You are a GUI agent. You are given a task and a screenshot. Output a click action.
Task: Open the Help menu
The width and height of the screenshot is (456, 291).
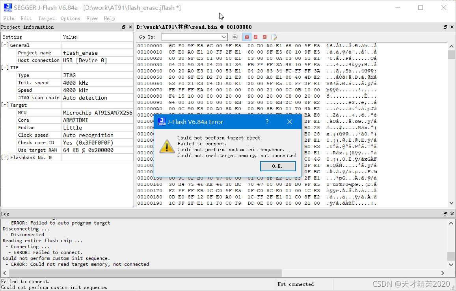click(109, 18)
